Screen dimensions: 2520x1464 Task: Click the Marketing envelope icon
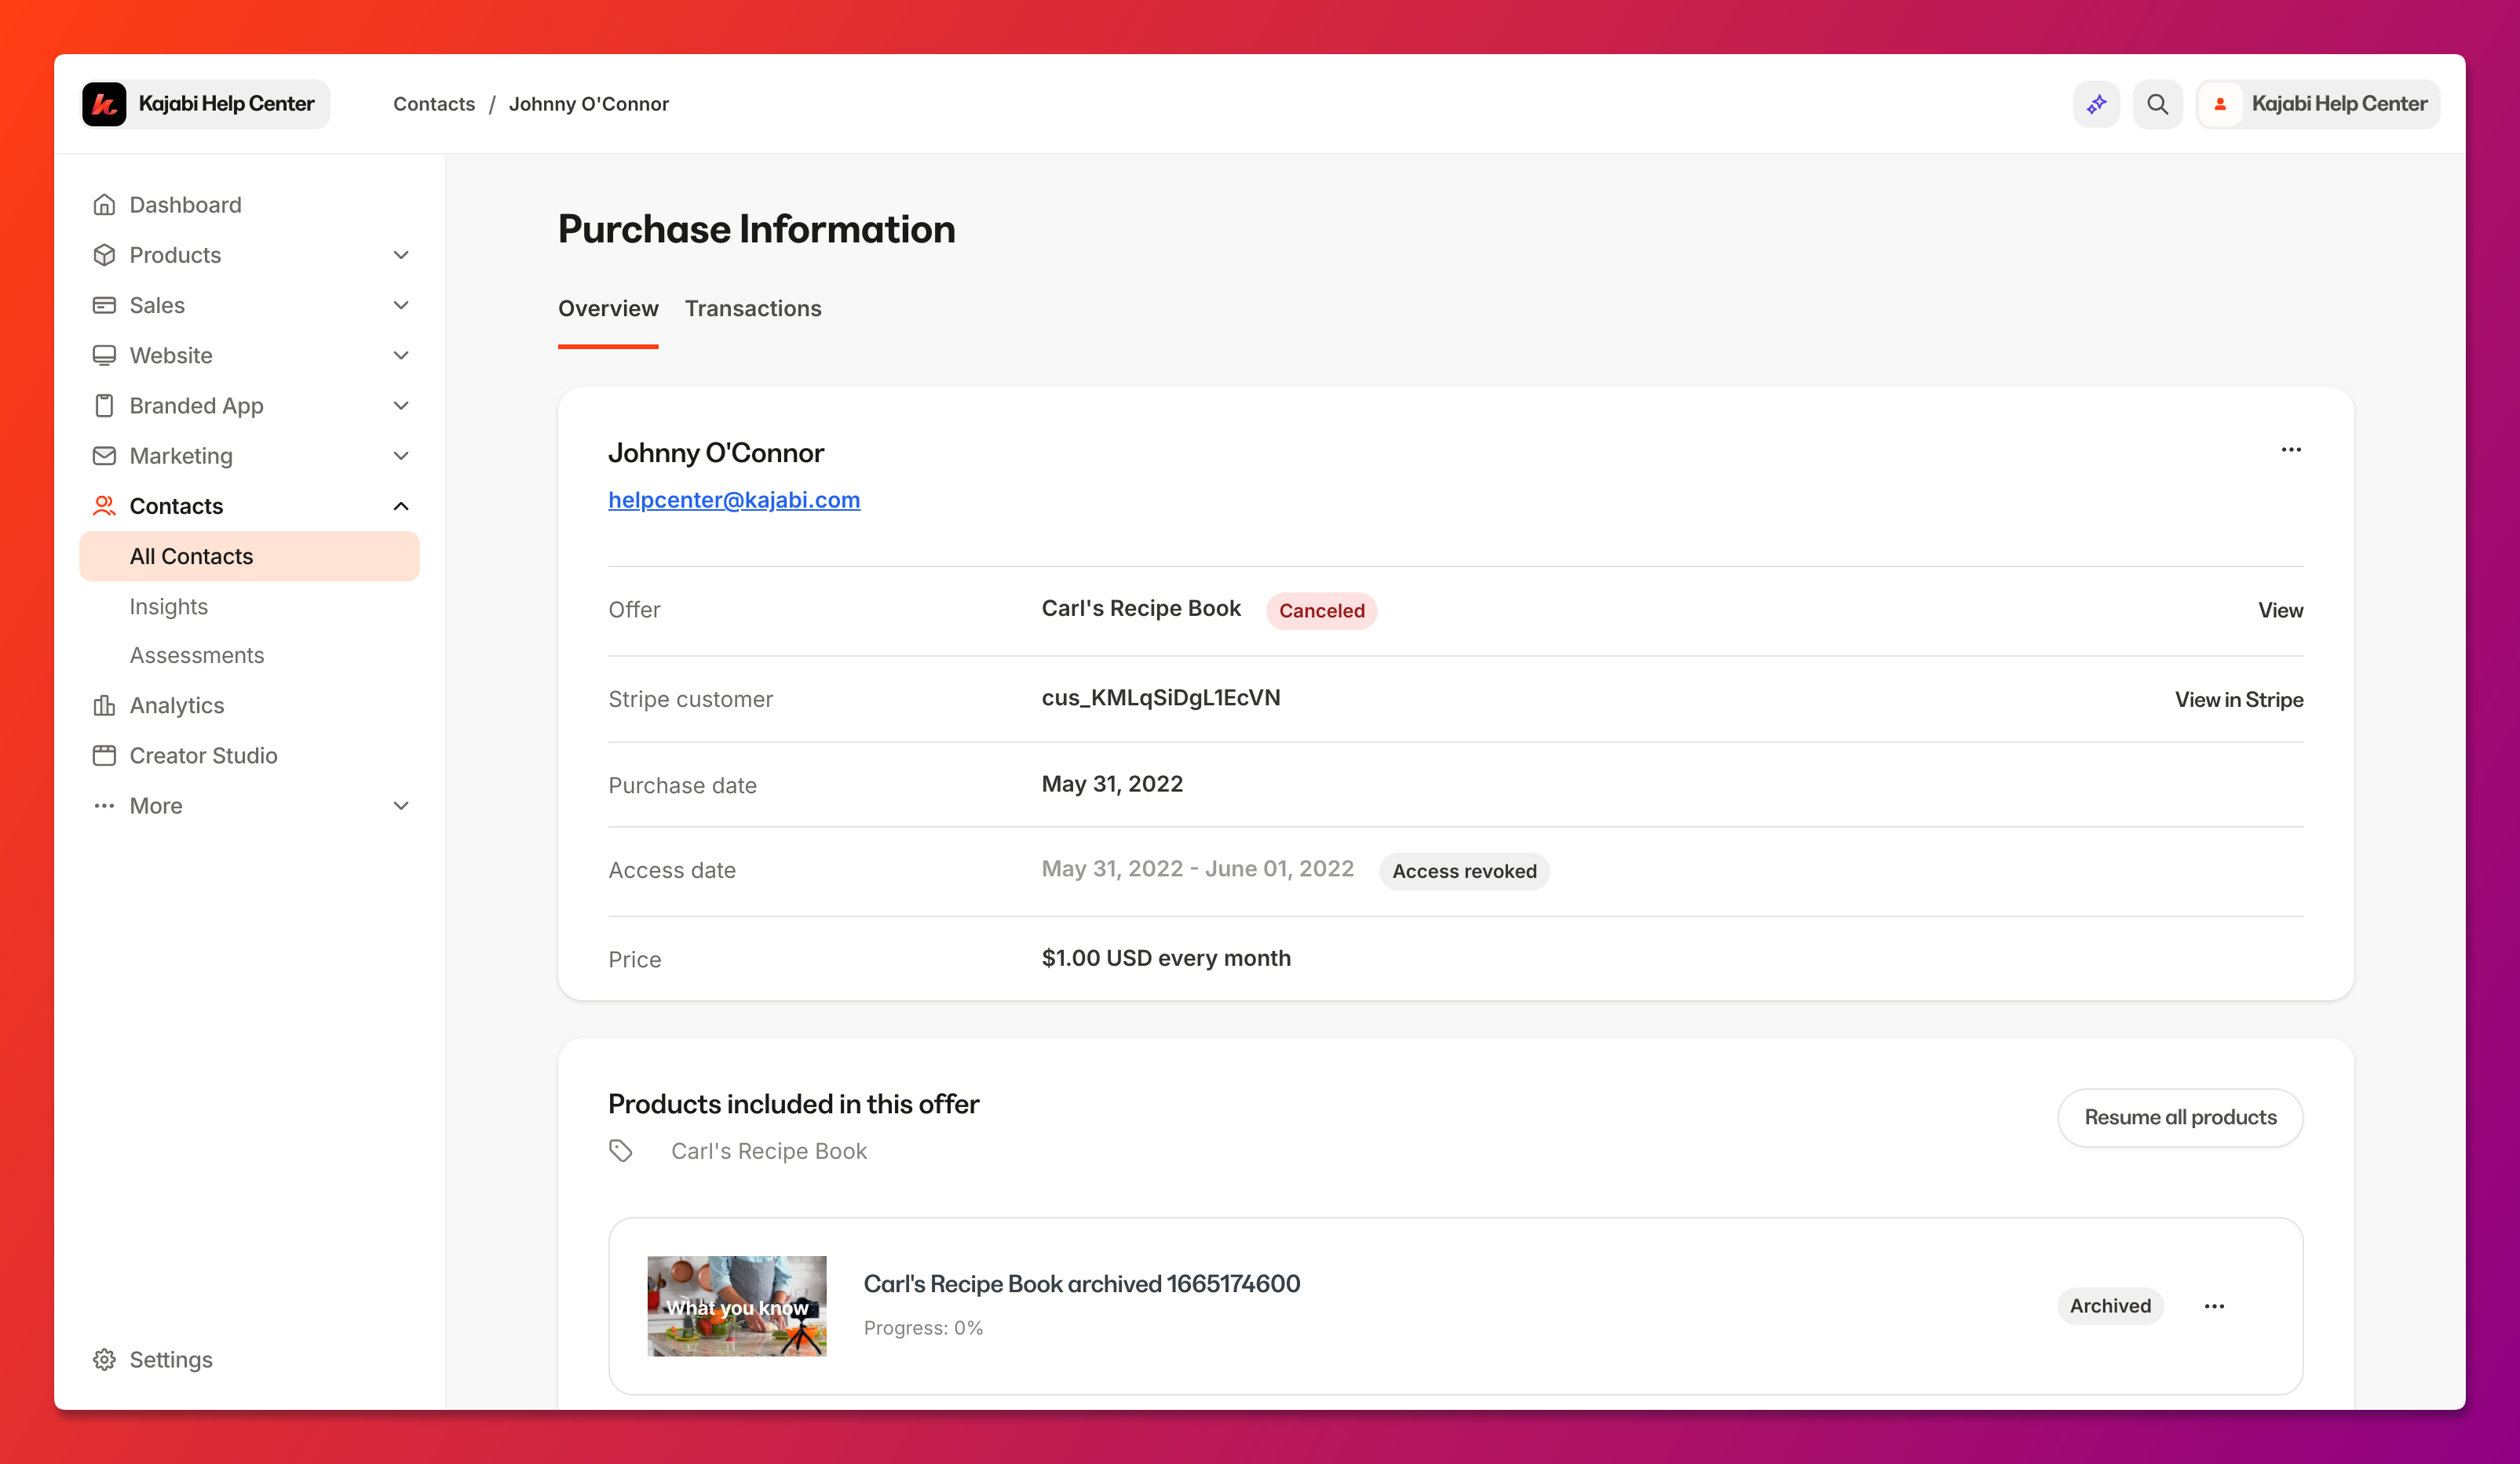(104, 456)
